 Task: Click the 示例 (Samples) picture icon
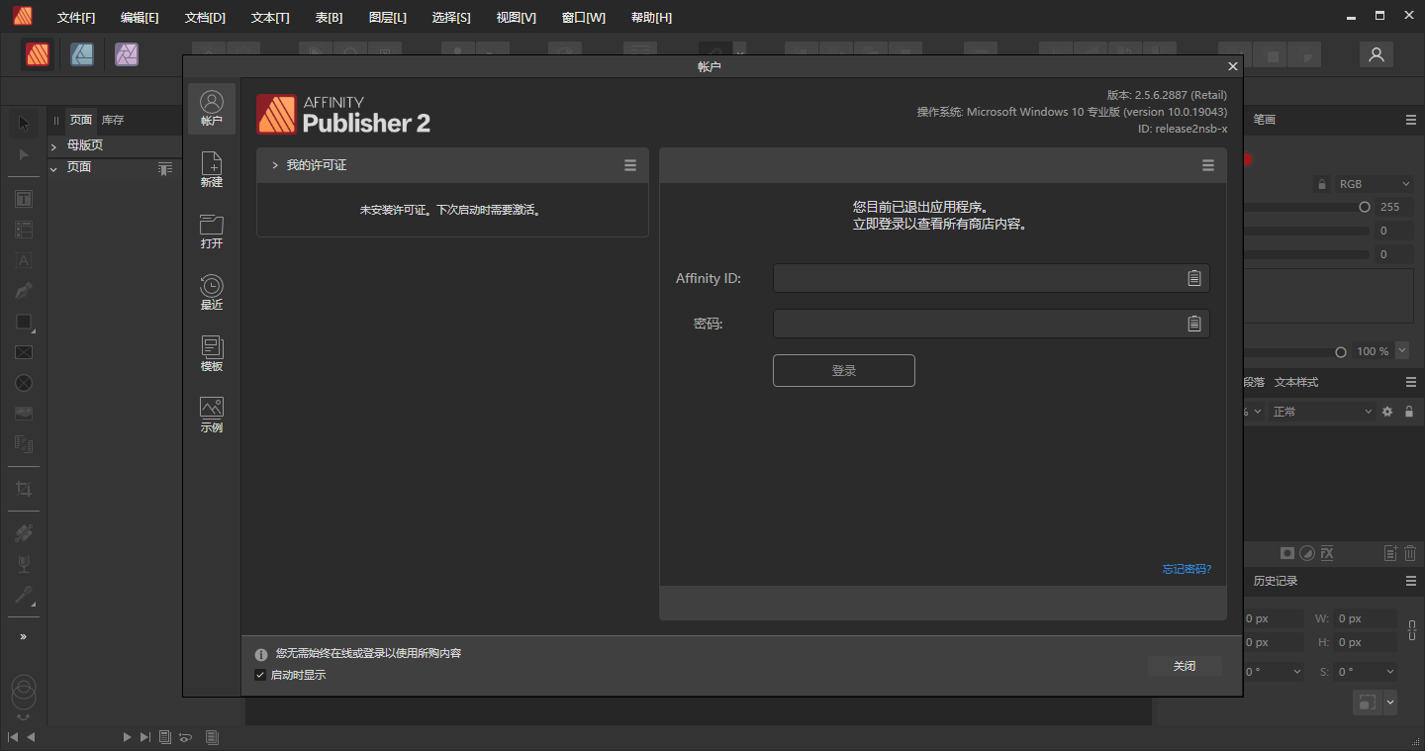(212, 415)
